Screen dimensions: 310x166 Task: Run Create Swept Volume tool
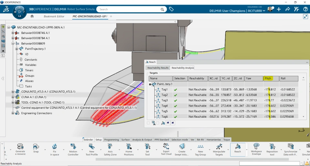(182, 149)
